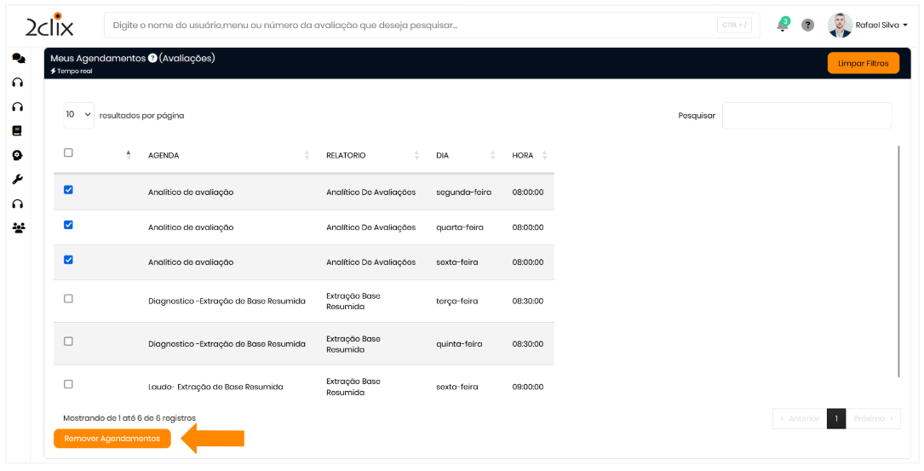Viewport: 924px width, 471px height.
Task: Open the notifications bell icon
Action: 782,26
